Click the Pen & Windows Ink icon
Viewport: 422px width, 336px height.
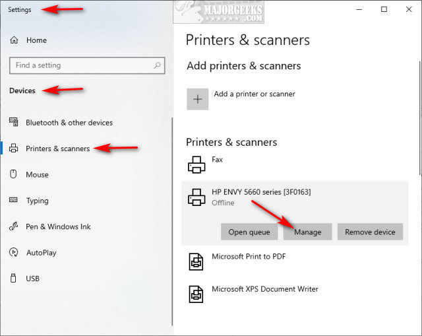pos(13,226)
